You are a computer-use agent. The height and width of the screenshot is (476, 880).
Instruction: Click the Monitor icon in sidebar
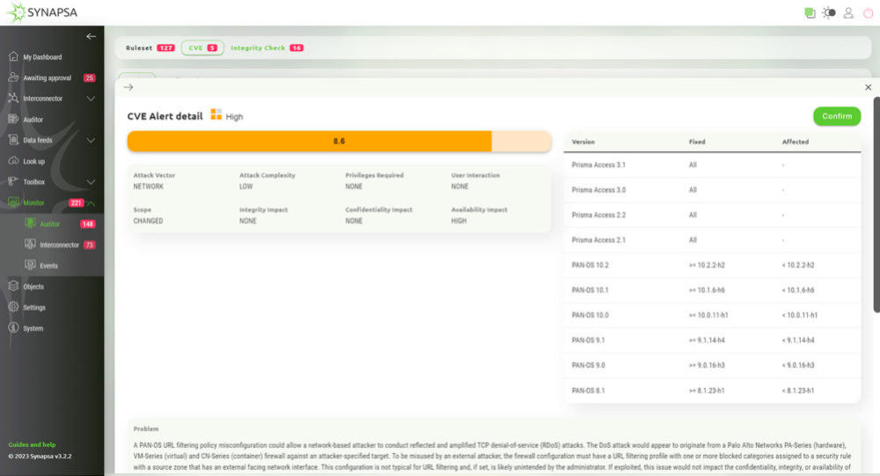tap(13, 202)
